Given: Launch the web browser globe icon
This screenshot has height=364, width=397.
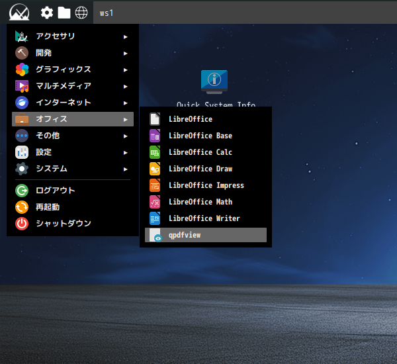Looking at the screenshot, I should point(81,13).
